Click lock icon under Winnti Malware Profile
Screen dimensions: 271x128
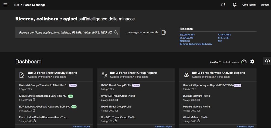198,121
